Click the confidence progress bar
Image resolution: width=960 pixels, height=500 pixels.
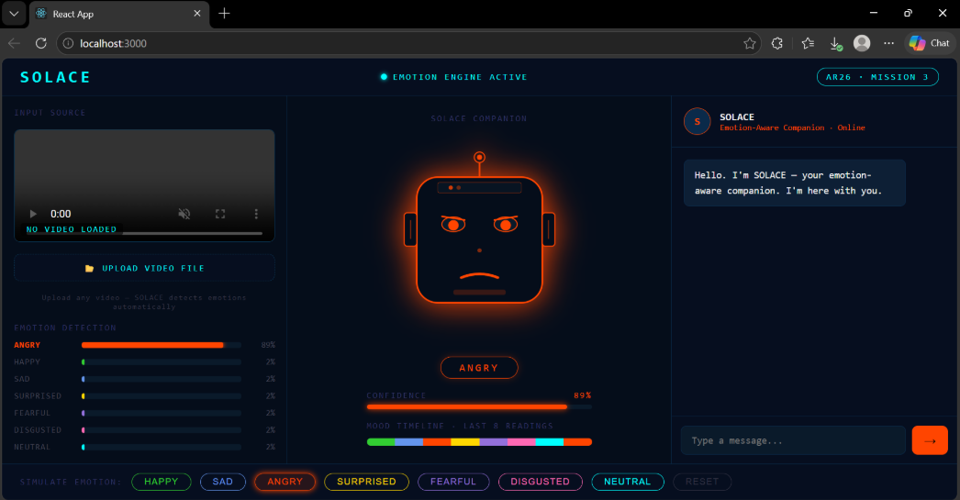click(479, 407)
